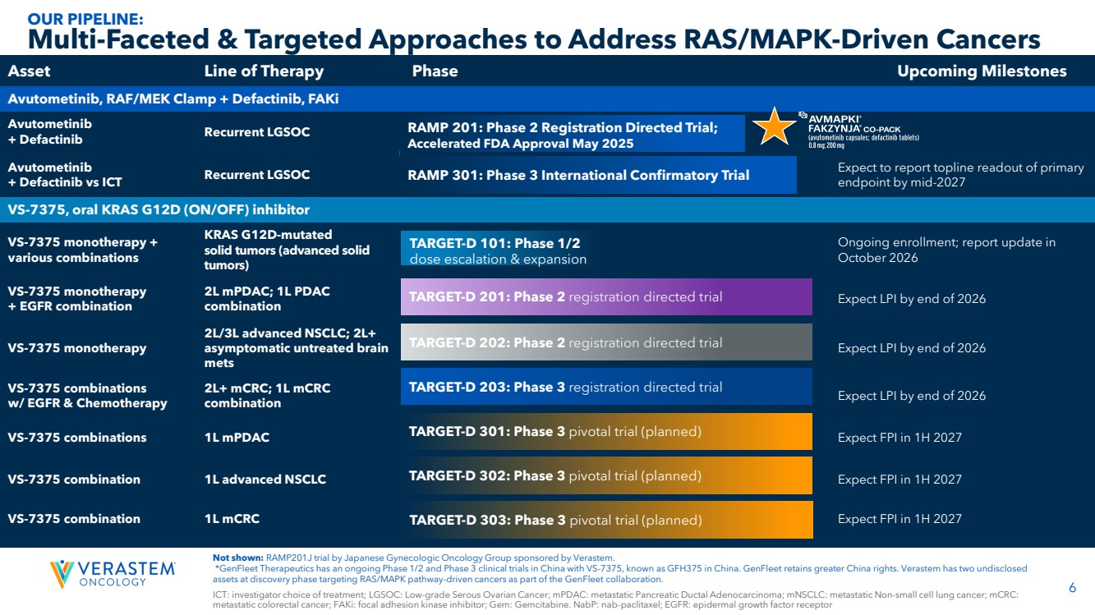Select the abbreviations footnote starting 'ICT: investigator choice'
Viewport: 1095px width, 615px height.
616,599
